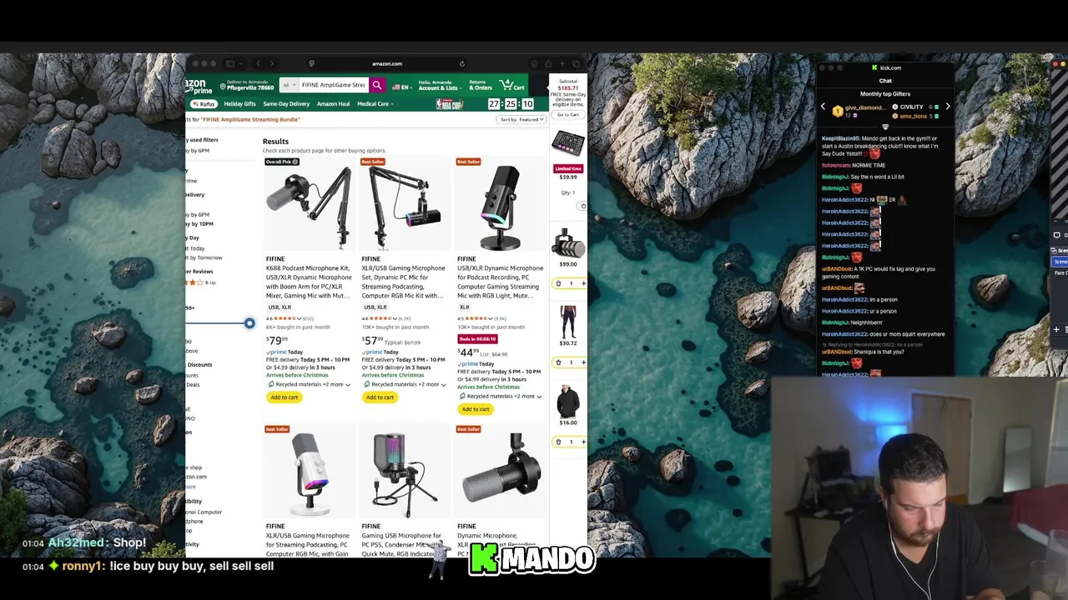The image size is (1068, 600).
Task: Click the Go to Cart button
Action: tap(568, 114)
